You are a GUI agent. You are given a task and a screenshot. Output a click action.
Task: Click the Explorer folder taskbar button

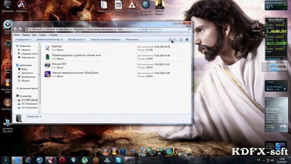coord(17,160)
